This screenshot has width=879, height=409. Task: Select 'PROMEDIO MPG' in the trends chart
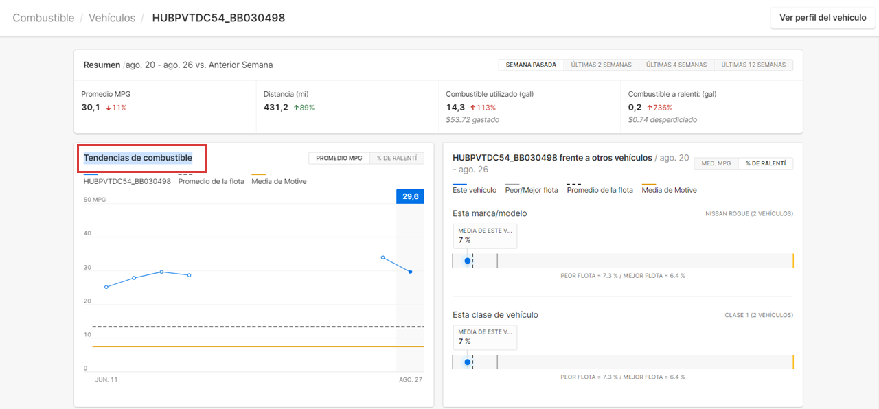point(339,157)
